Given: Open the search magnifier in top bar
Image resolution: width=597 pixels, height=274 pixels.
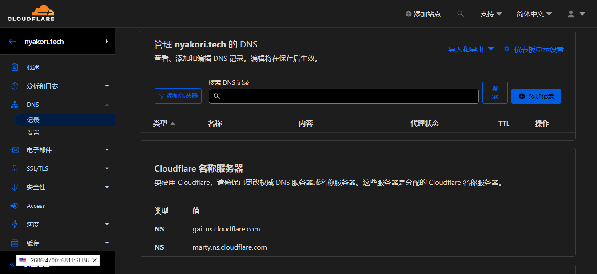Looking at the screenshot, I should pyautogui.click(x=461, y=14).
